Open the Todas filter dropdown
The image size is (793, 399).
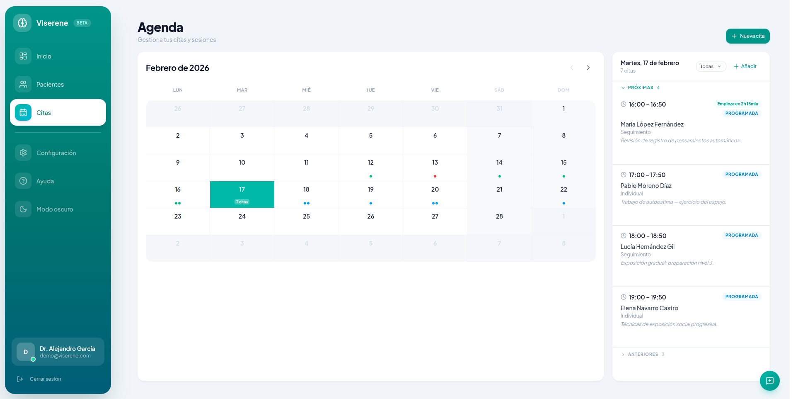tap(711, 66)
